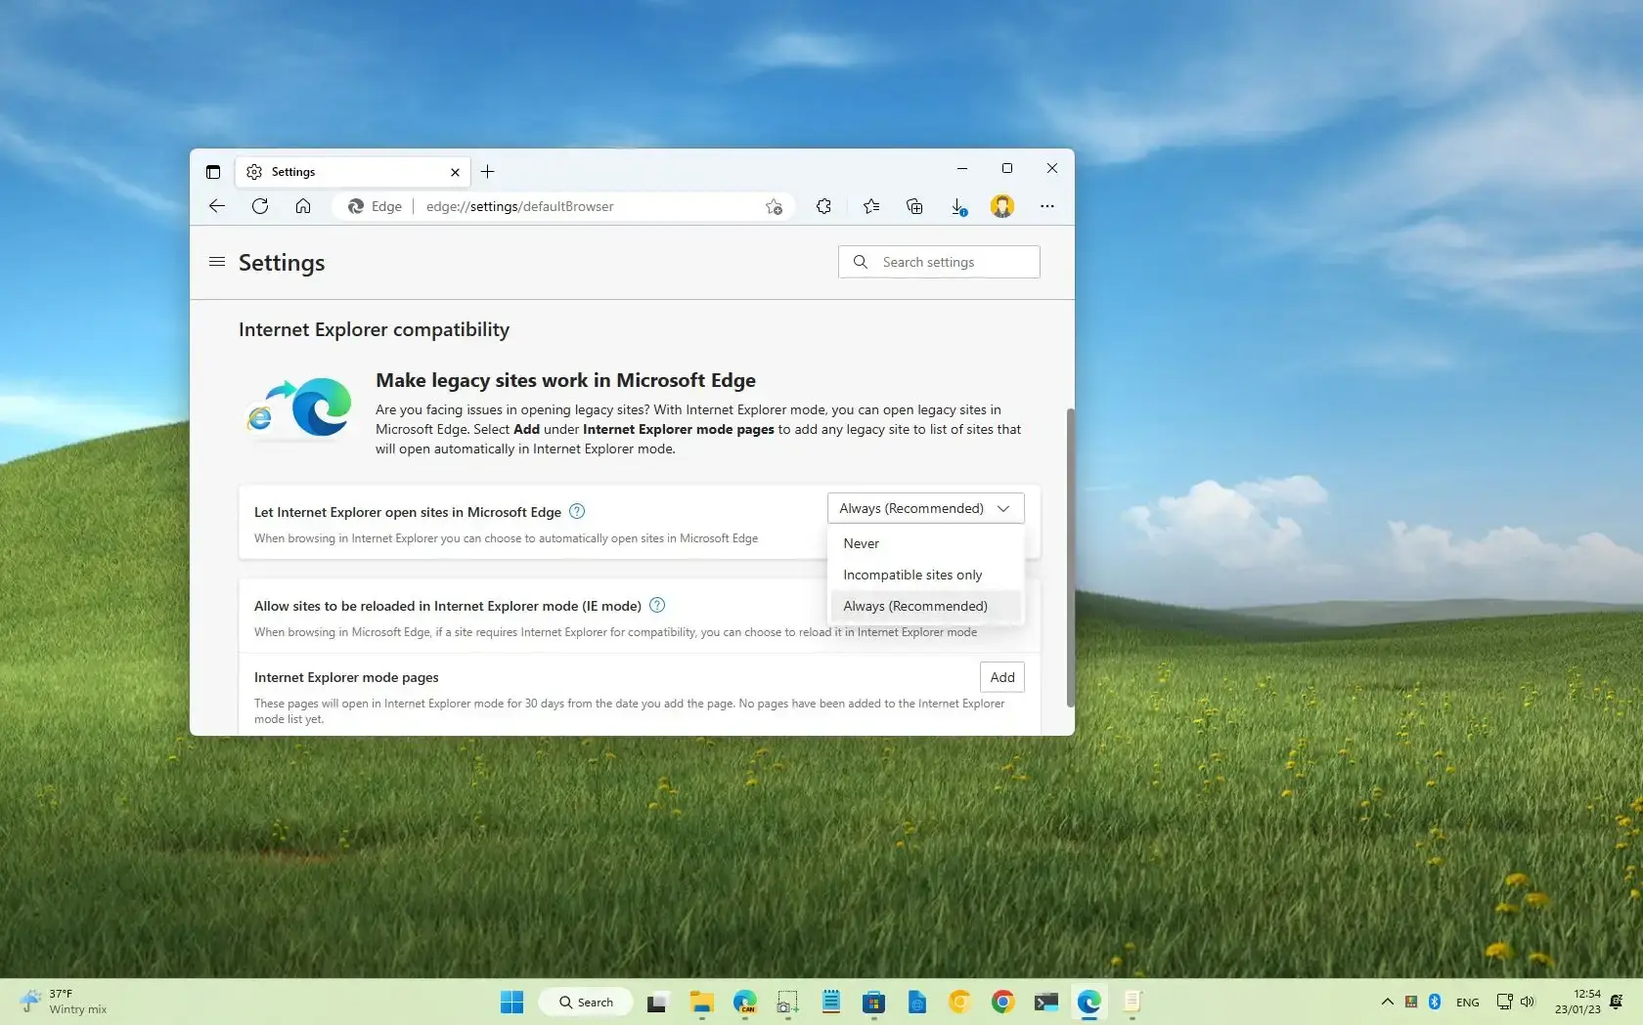The image size is (1643, 1025).
Task: Click help icon beside Let Internet Explorer open sites
Action: coord(577,511)
